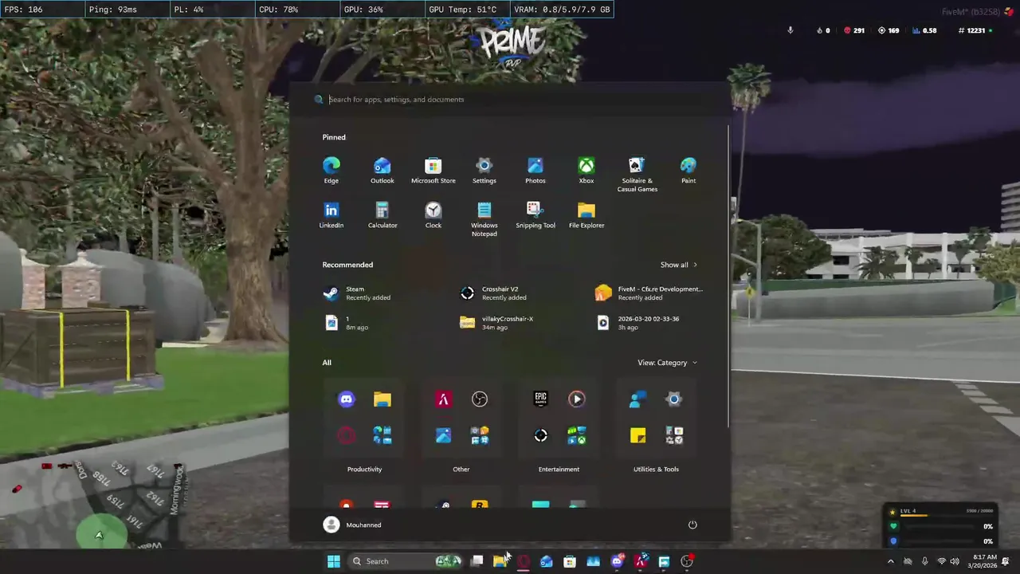
Task: Open OBS Studio in Other category
Action: click(x=479, y=399)
